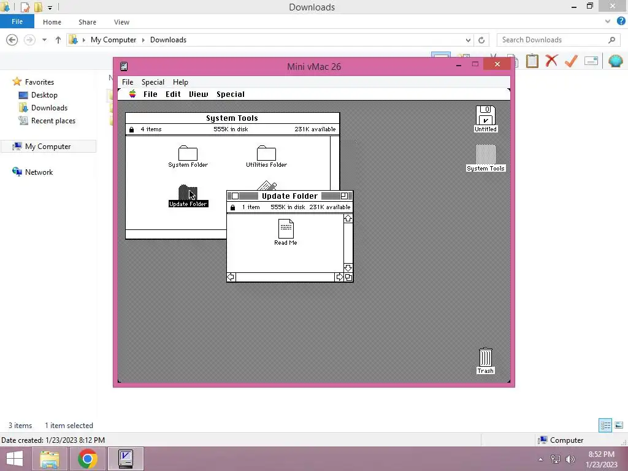Click the Properties icon in Explorer title bar

(x=25, y=7)
